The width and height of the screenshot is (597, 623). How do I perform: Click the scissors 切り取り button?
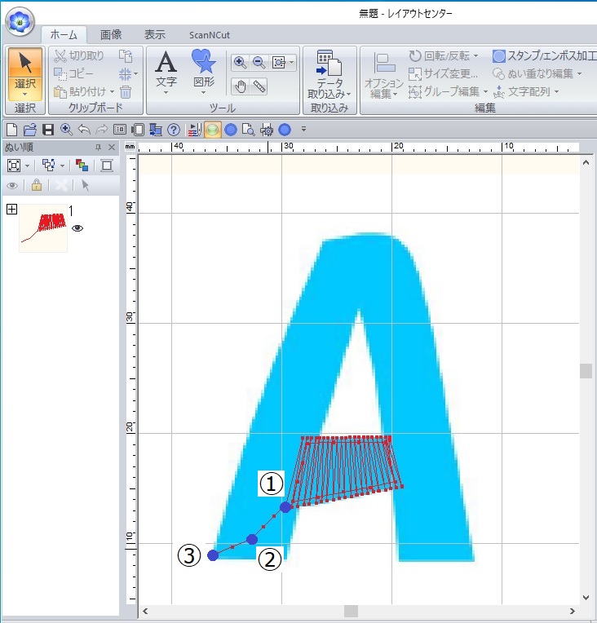point(79,56)
